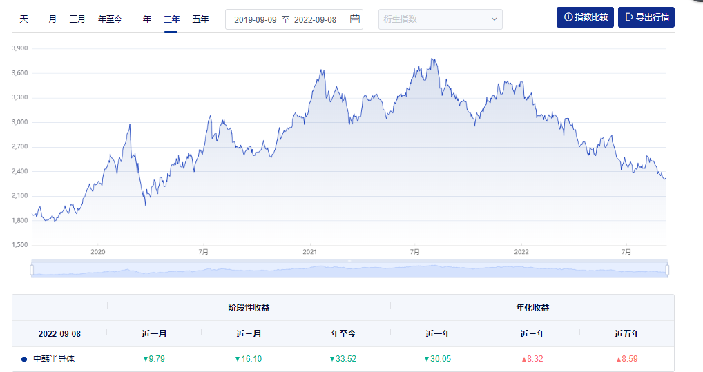Click the mini chart range navigator

(x=349, y=270)
